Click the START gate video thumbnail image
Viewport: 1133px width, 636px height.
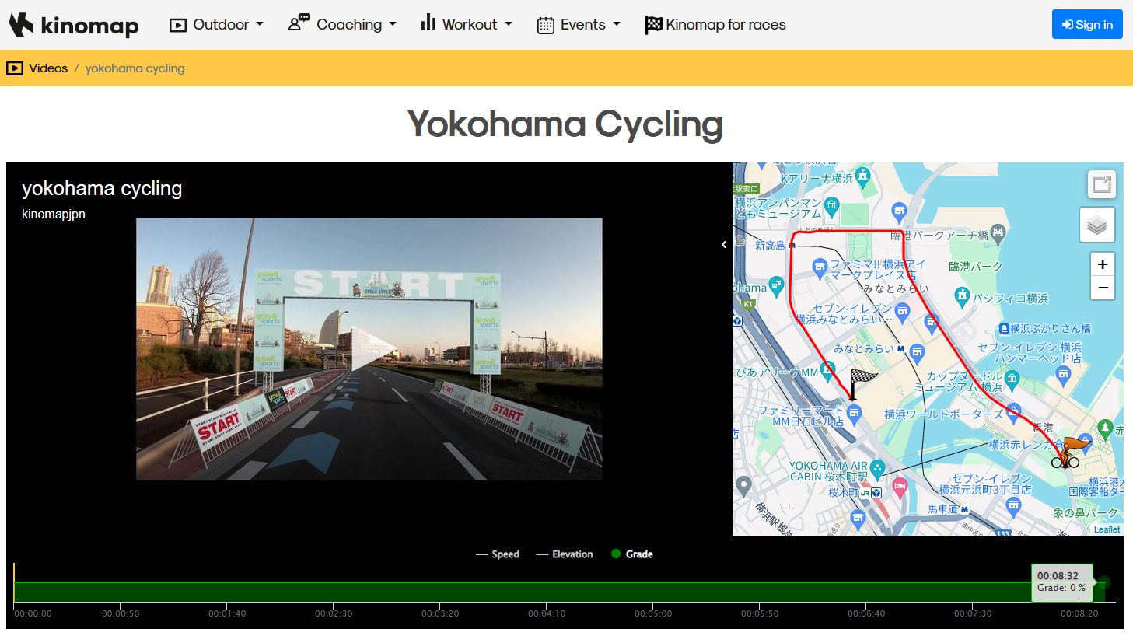pyautogui.click(x=369, y=349)
